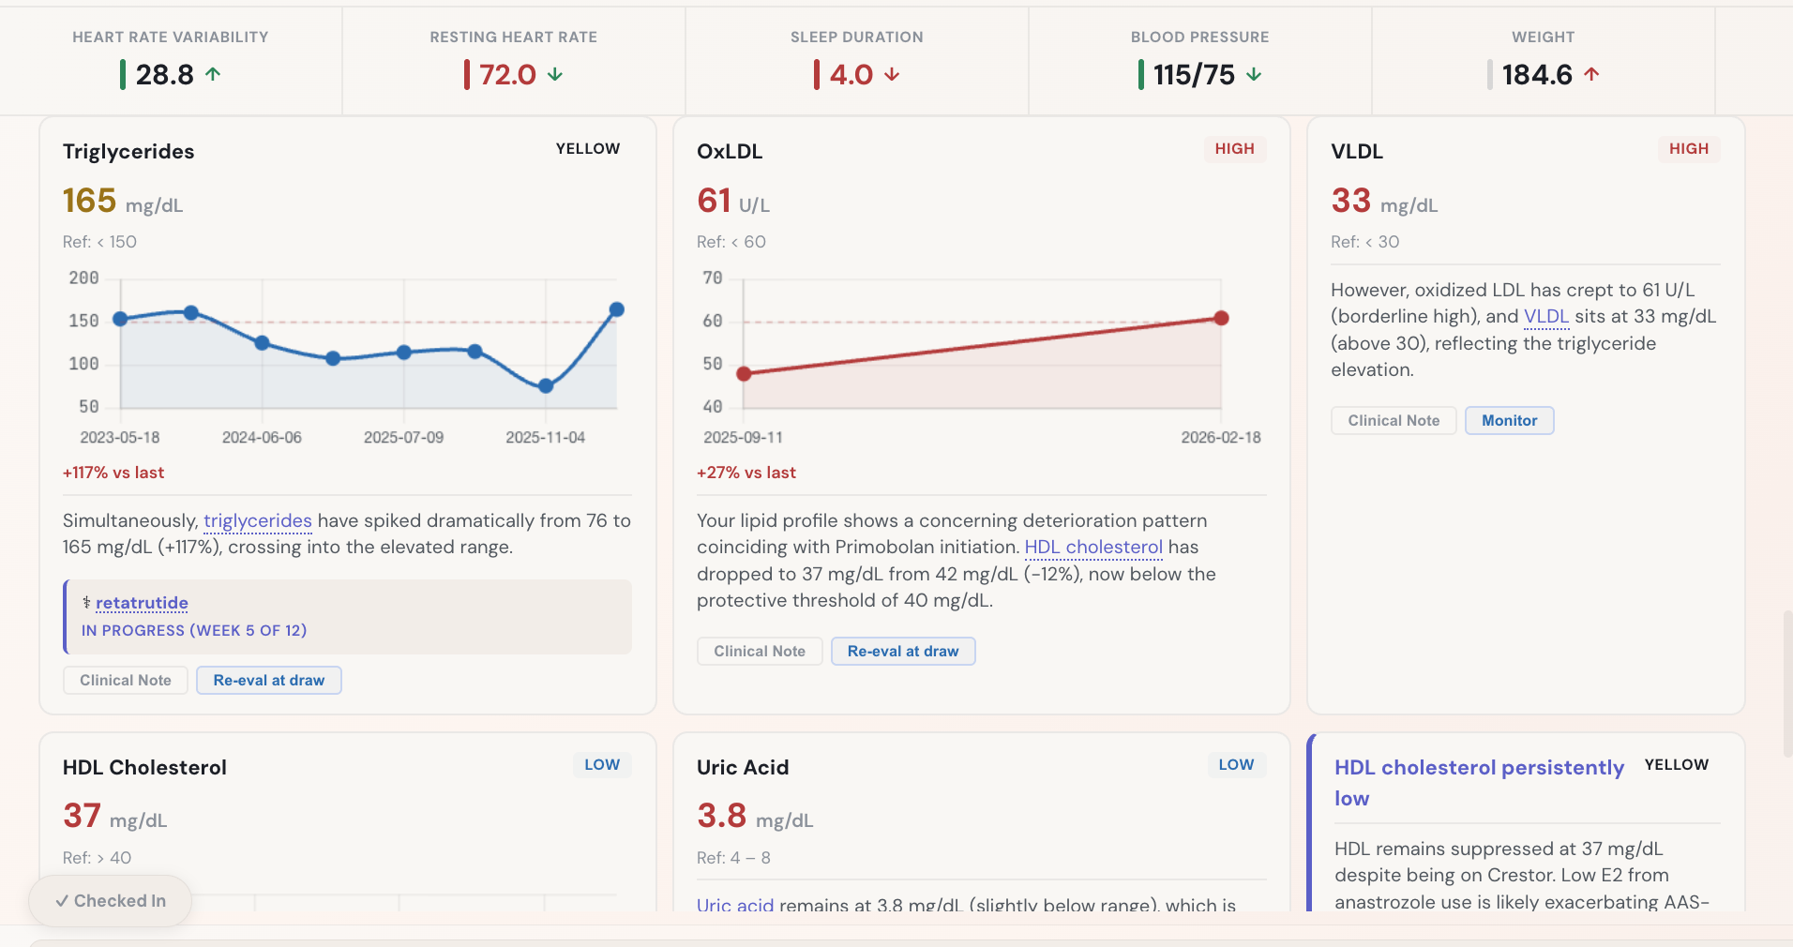1793x947 pixels.
Task: Click the Sleep Duration down arrow icon
Action: tap(892, 74)
